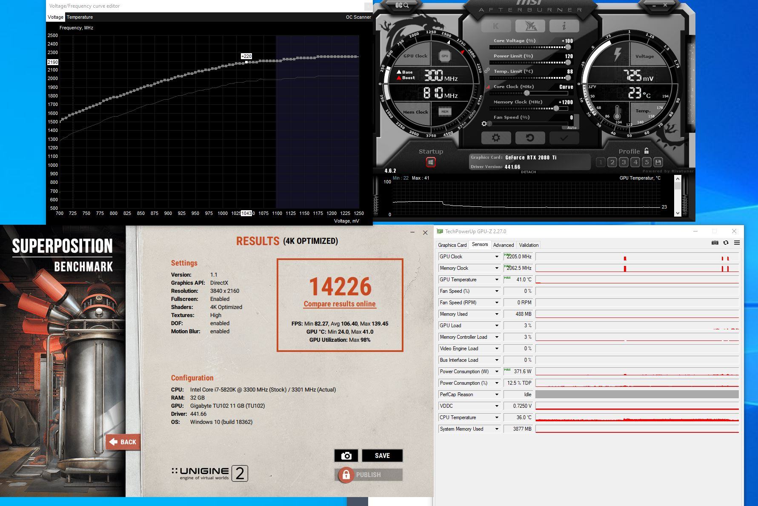Open Compare results online link
Viewport: 758px width, 506px height.
(340, 304)
